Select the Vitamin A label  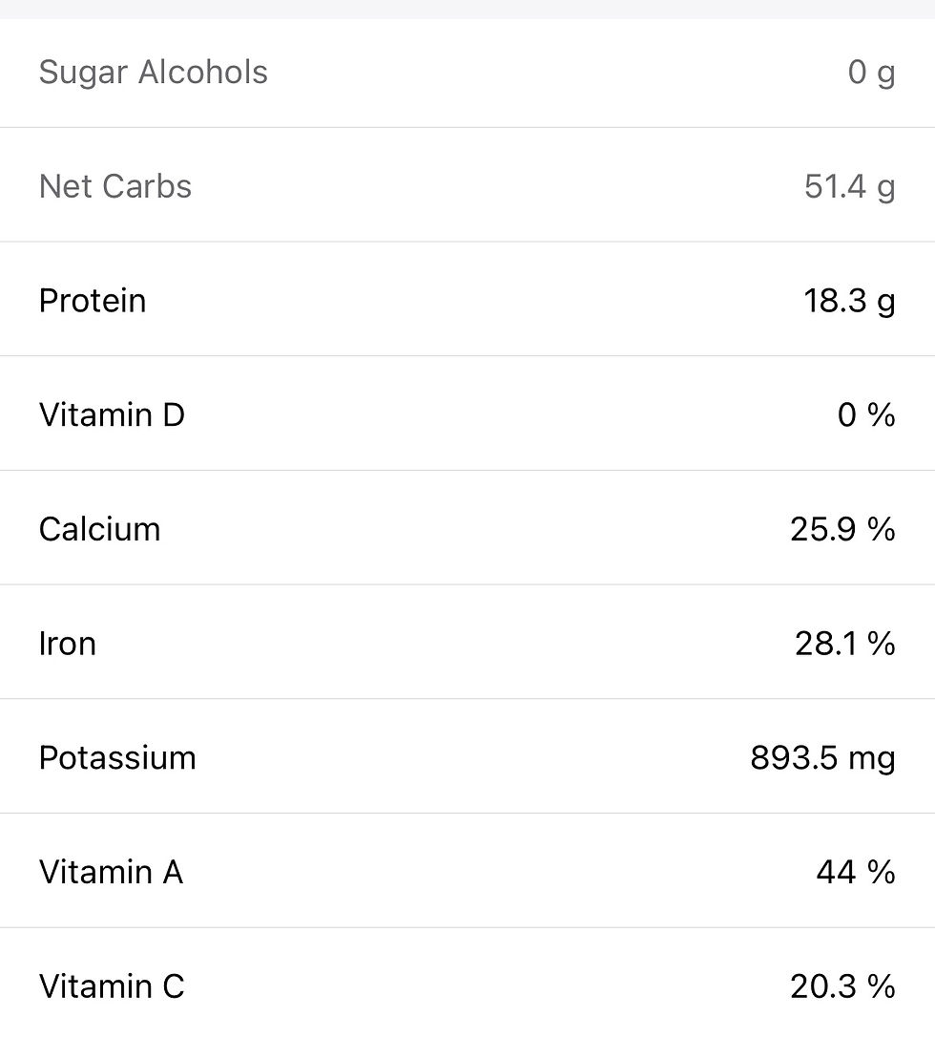pos(111,872)
